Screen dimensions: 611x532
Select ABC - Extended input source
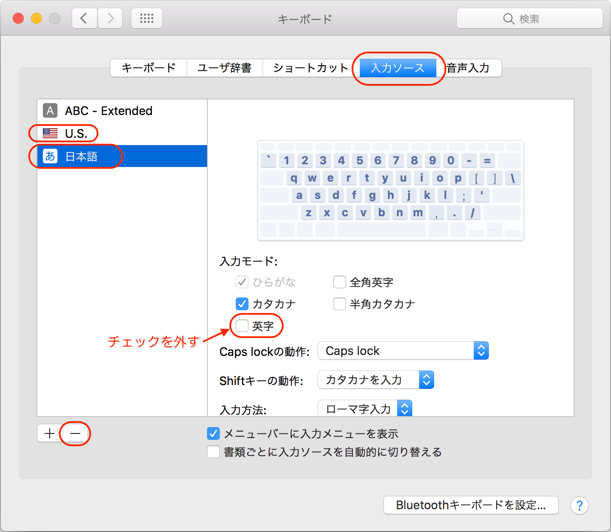pyautogui.click(x=109, y=111)
